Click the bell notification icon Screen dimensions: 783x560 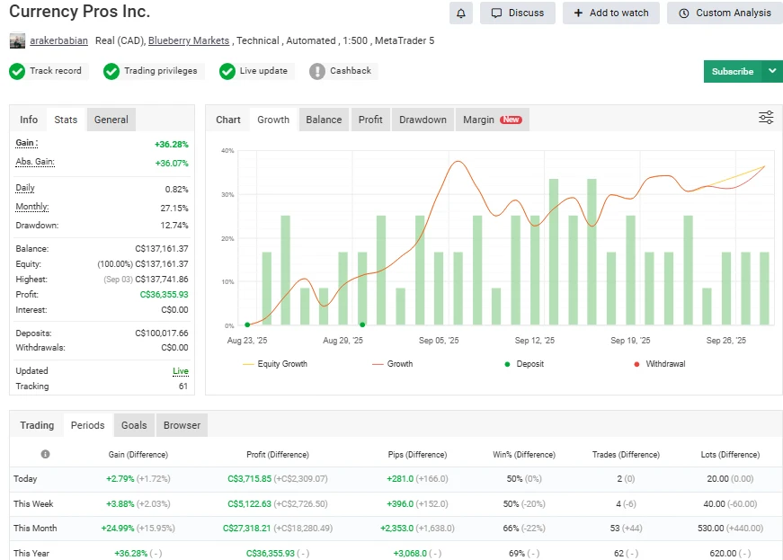(x=461, y=13)
